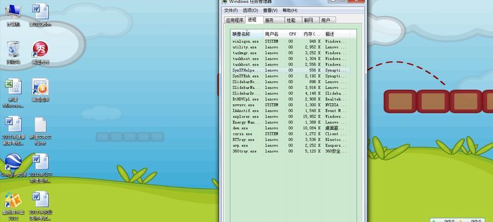Select the SynTPHelpe... process row
493x222 pixels.
pyautogui.click(x=290, y=70)
